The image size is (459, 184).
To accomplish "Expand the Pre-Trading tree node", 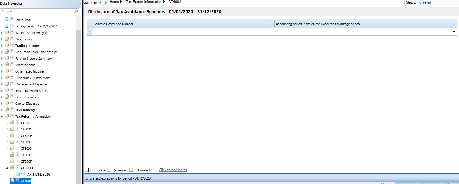I will coord(2,39).
